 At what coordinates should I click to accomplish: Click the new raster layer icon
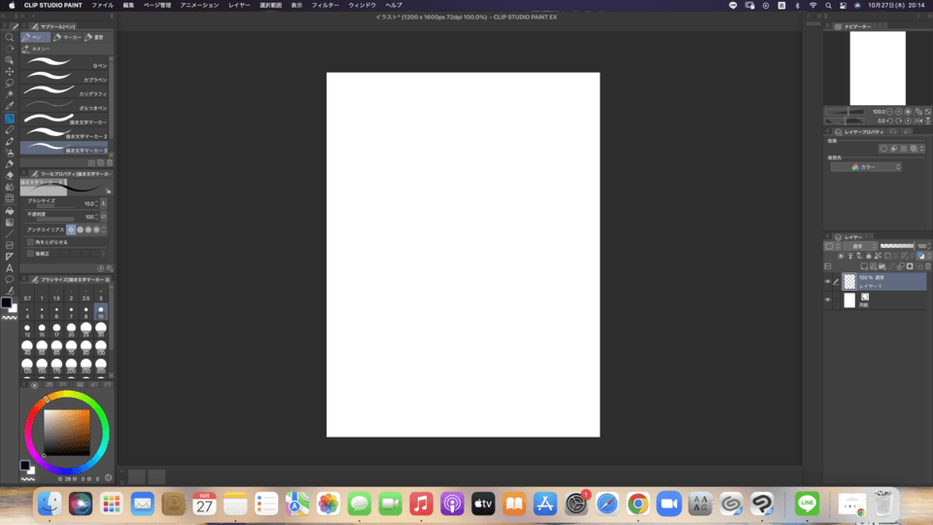pyautogui.click(x=864, y=266)
